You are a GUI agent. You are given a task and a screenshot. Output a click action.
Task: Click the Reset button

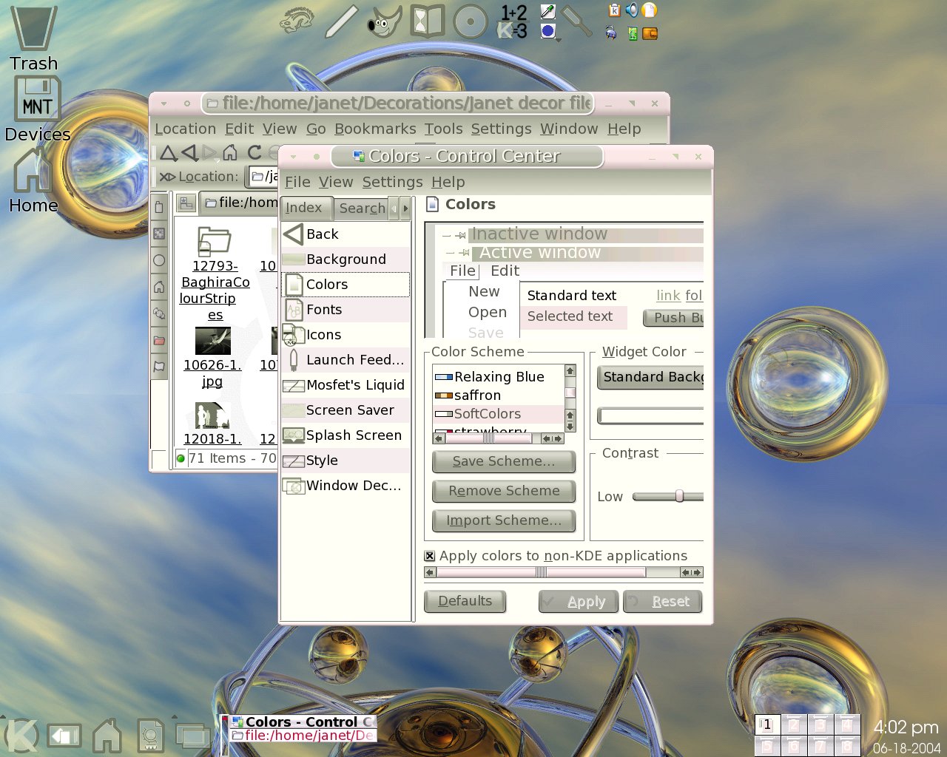coord(662,602)
